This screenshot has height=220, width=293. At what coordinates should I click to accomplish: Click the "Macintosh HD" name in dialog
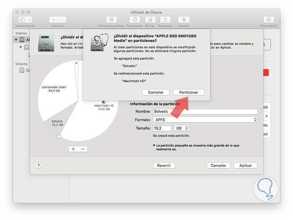tap(134, 81)
